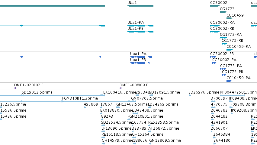
Task: Click the RE16118.5prime EST
Action: 117,134
